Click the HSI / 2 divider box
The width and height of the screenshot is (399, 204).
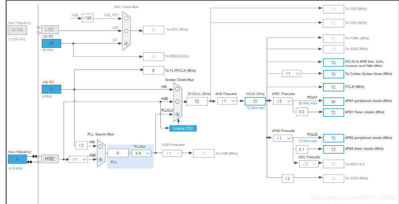pyautogui.click(x=81, y=145)
